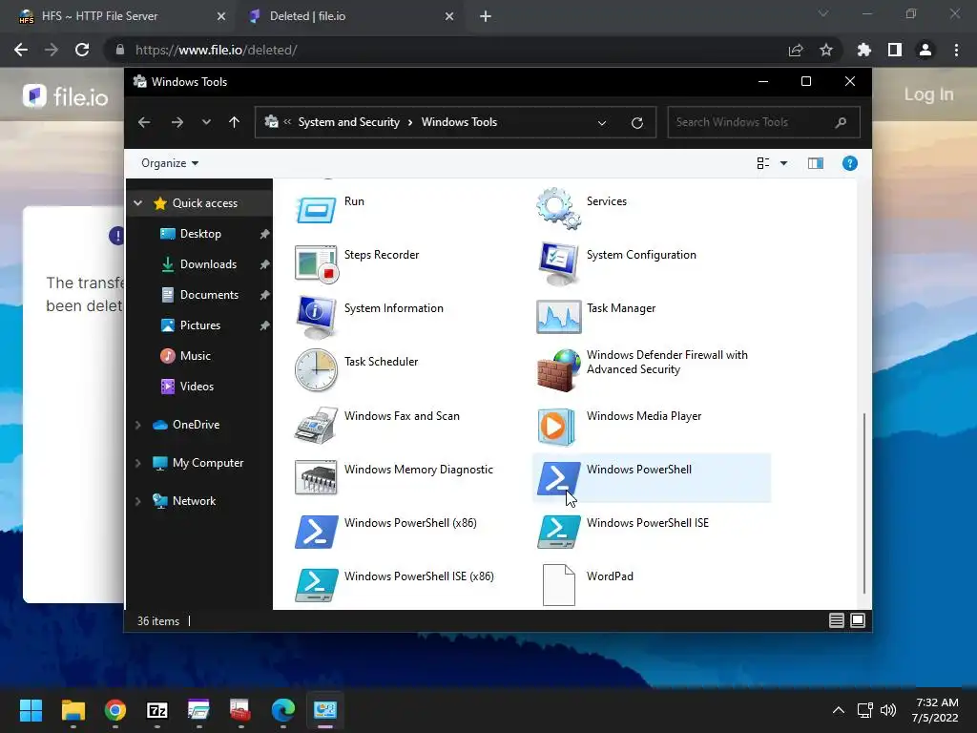Open recent locations dropdown arrow
The image size is (977, 733).
tap(206, 122)
